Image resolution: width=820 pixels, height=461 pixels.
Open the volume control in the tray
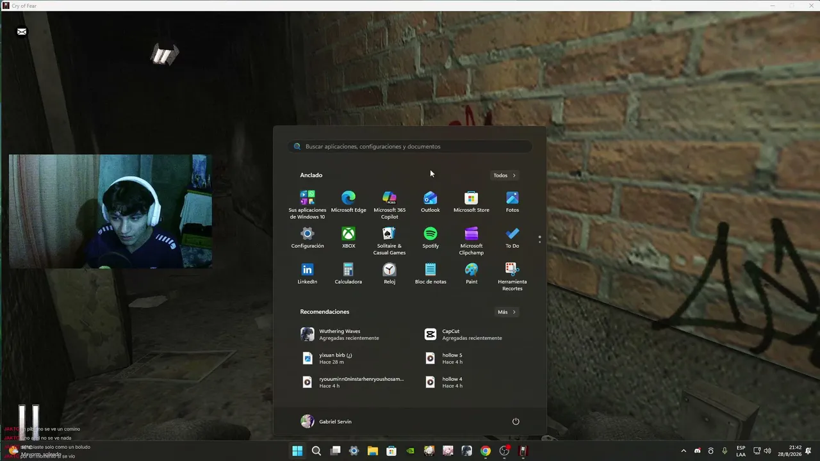(767, 451)
